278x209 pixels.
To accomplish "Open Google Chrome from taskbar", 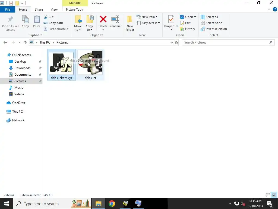I will point(112,204).
